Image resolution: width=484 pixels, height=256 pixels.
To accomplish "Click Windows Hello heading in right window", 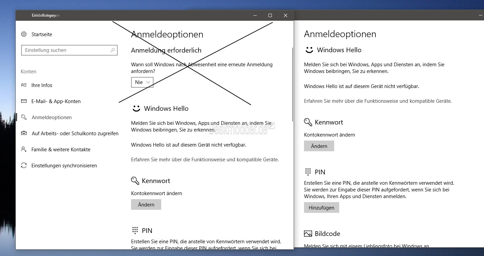I will pos(339,50).
